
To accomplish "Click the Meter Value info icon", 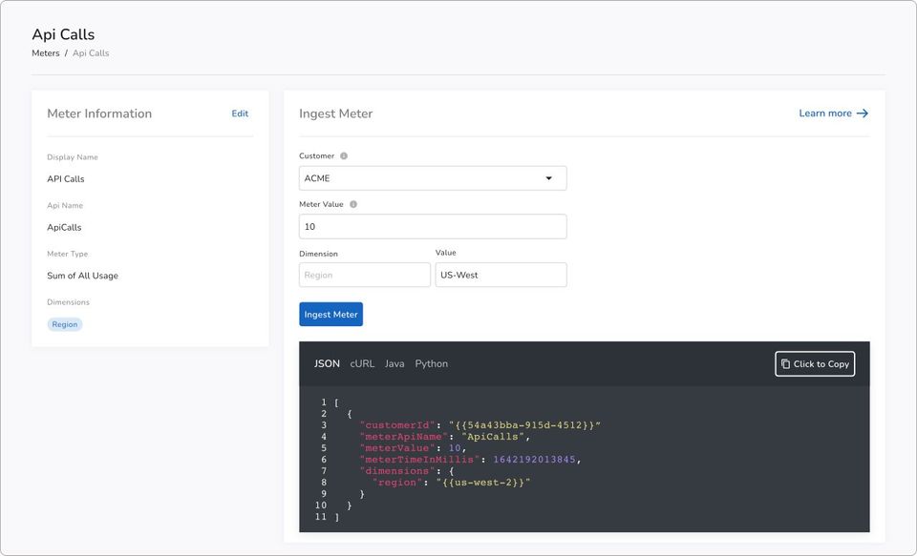I will 353,204.
